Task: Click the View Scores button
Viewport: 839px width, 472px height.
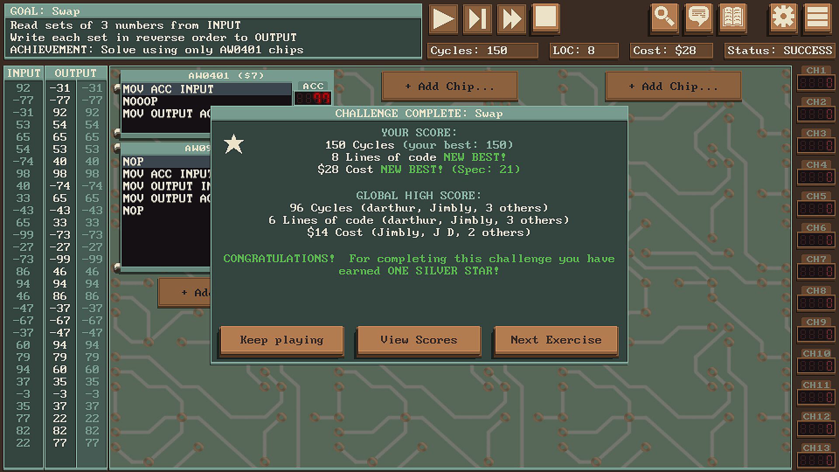Action: 419,340
